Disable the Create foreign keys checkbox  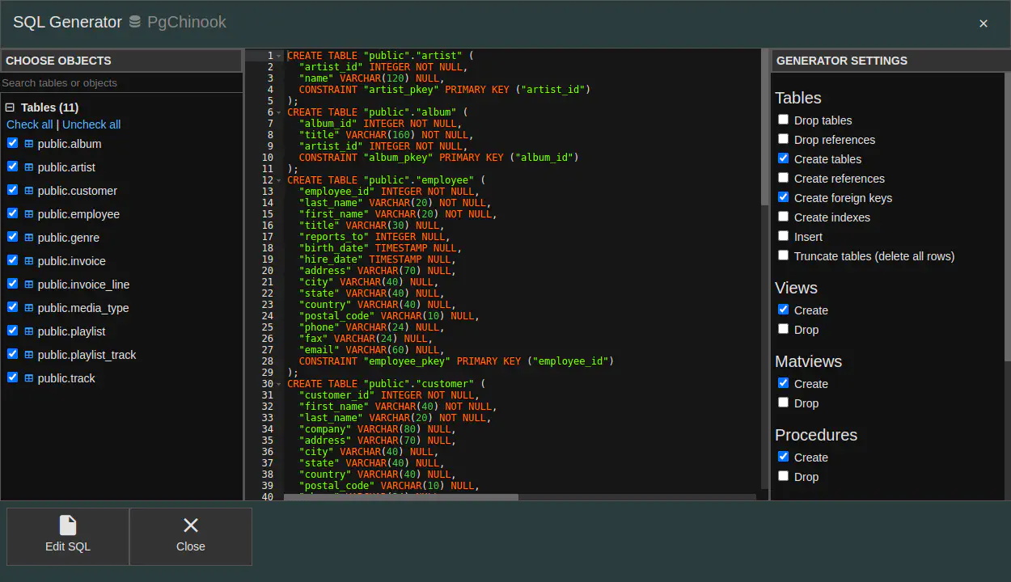point(783,197)
